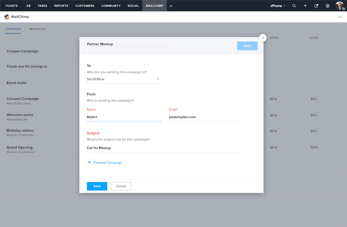Click the eye icon next to Preview Campaign
The width and height of the screenshot is (347, 227).
coord(89,162)
